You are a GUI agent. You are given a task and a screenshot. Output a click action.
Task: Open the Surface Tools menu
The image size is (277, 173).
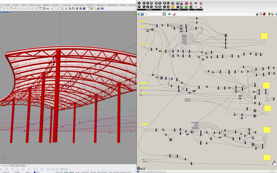tap(78, 5)
